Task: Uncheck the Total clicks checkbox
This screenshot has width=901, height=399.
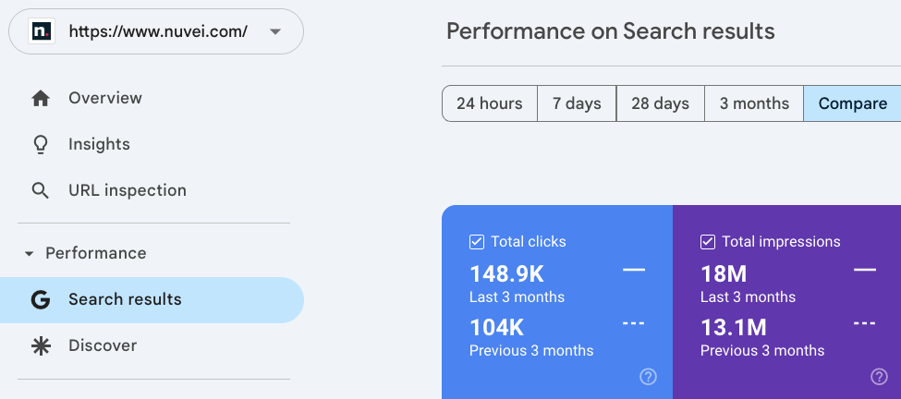Action: point(477,242)
